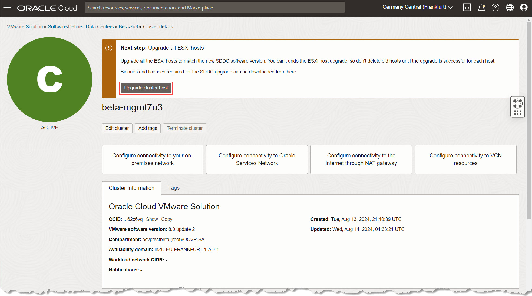Open the language globe icon
Image resolution: width=532 pixels, height=296 pixels.
510,7
